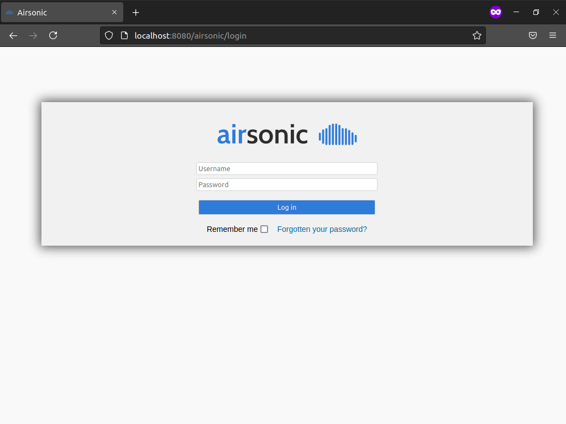Save page to Pocket
Viewport: 566px width, 424px height.
click(533, 35)
